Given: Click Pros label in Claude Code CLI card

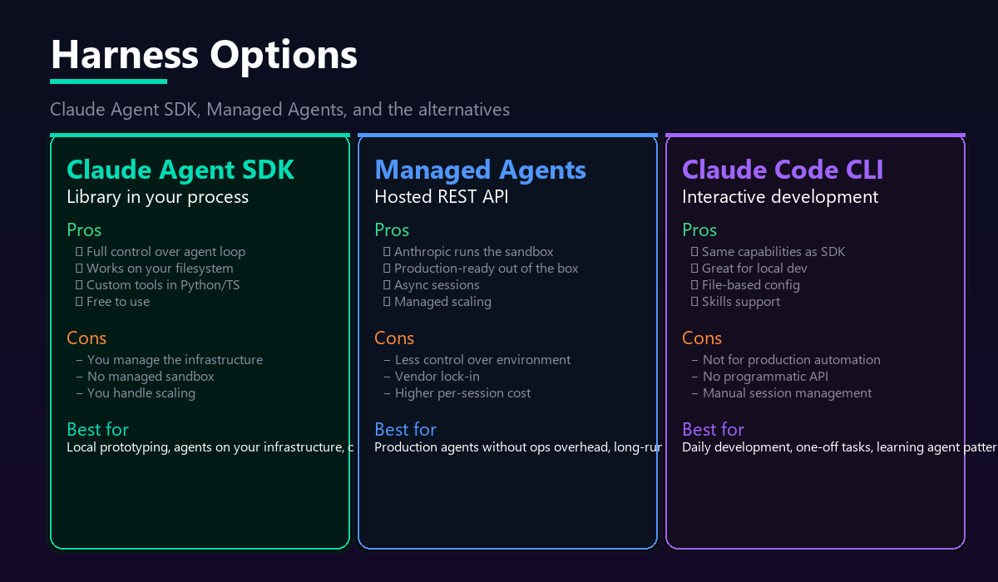Looking at the screenshot, I should click(699, 230).
